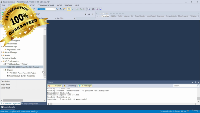Screen dimensions: 200x113
Task: Click the magnifier icon in Errors search
Action: 198,86
